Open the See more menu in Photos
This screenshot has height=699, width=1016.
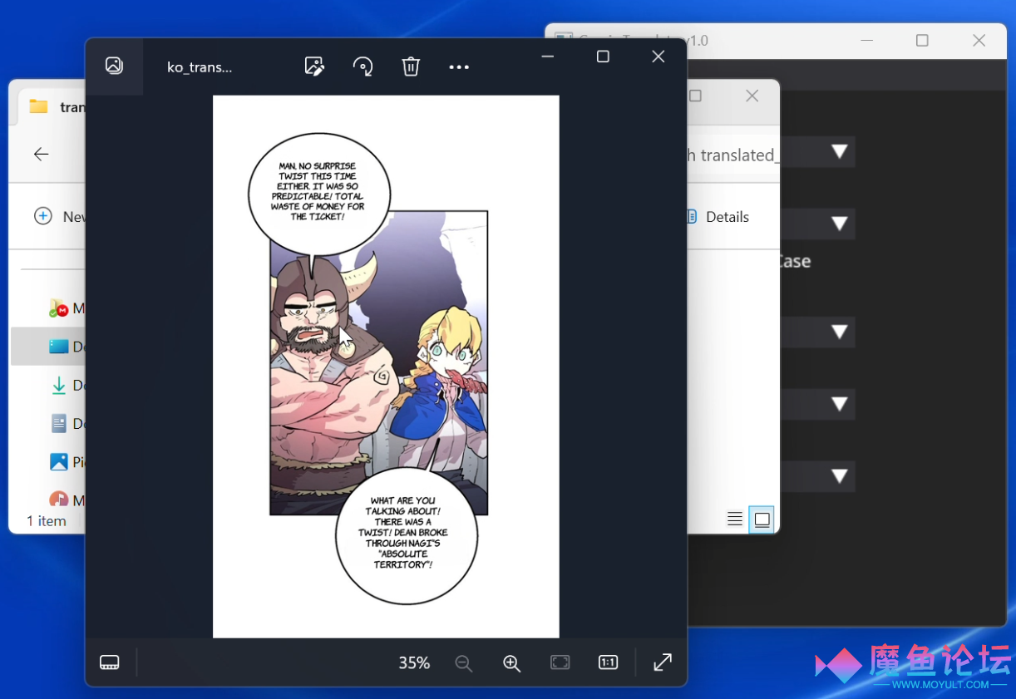point(459,67)
